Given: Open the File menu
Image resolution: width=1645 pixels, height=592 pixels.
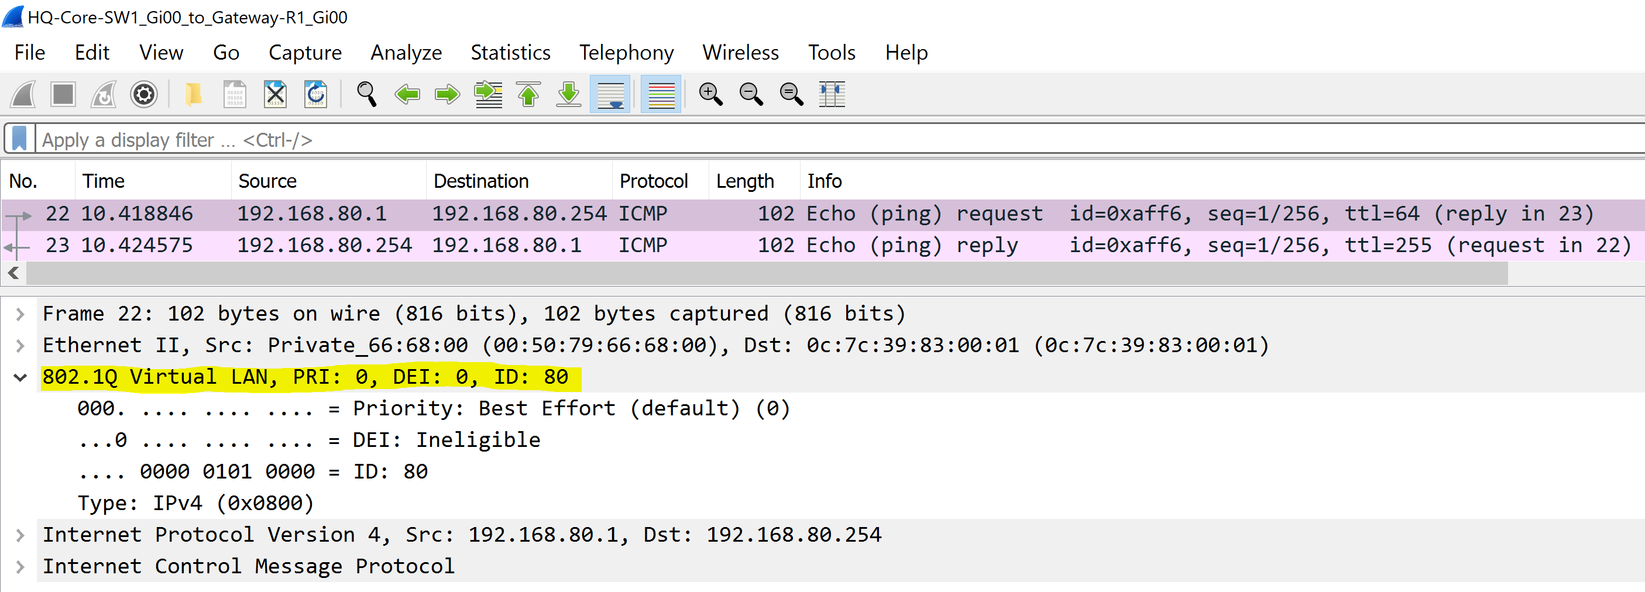Looking at the screenshot, I should coord(30,53).
